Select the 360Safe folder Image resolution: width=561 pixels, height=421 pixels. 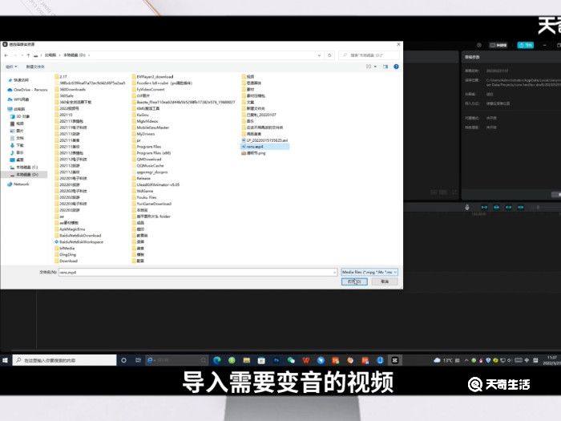(x=64, y=95)
